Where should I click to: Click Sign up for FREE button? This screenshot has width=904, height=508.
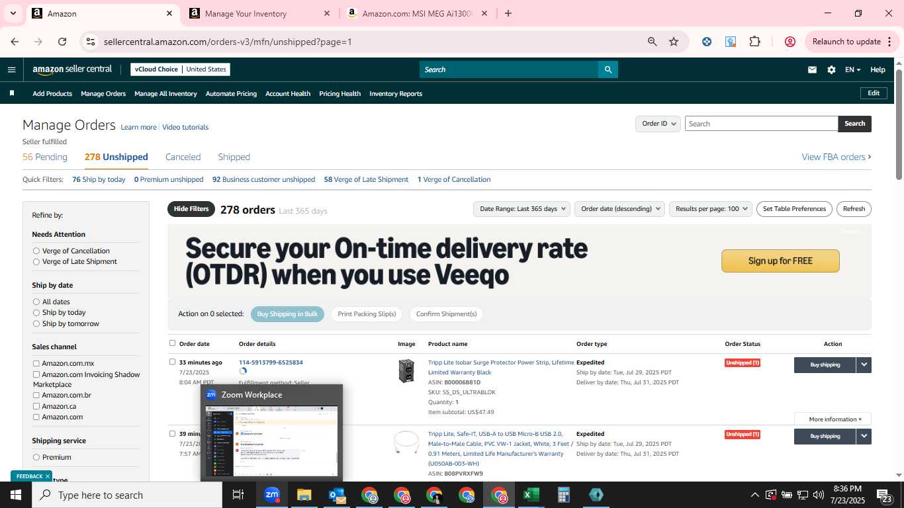[x=780, y=261]
